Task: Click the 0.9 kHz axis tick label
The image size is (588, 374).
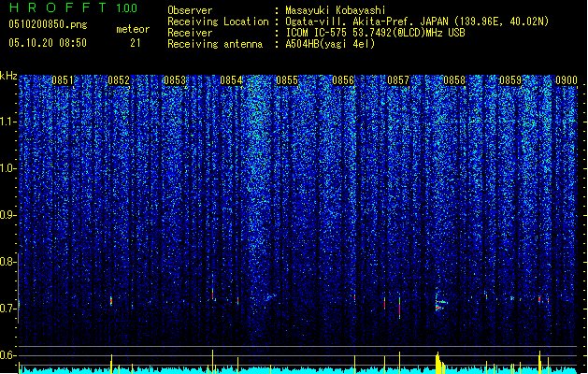Action: 7,215
